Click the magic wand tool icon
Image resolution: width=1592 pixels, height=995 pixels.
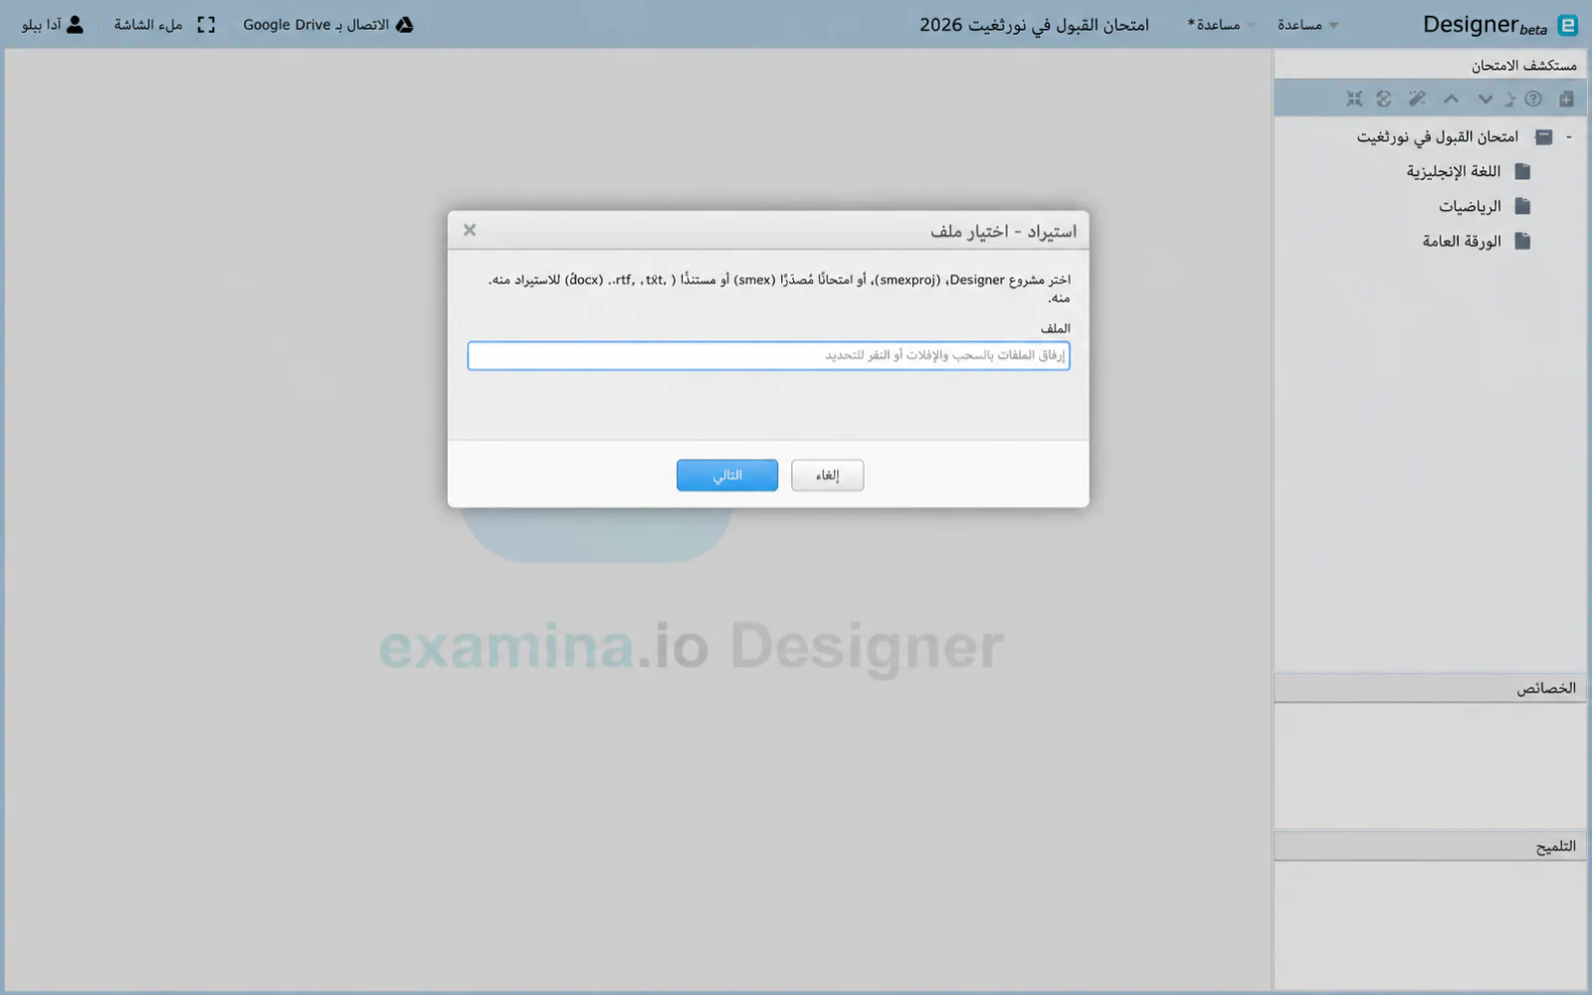(x=1417, y=99)
